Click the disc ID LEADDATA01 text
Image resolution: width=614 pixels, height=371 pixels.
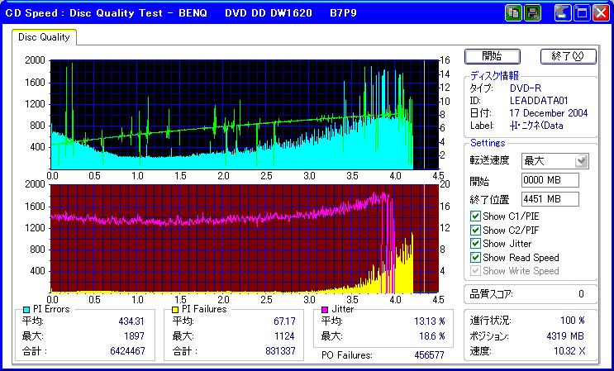click(539, 101)
